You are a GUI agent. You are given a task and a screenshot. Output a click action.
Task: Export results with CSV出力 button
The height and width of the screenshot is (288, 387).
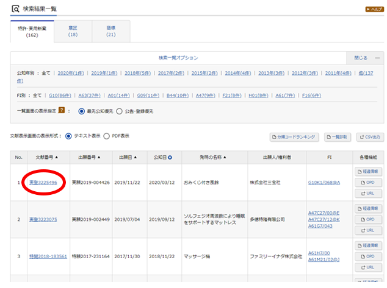point(370,136)
